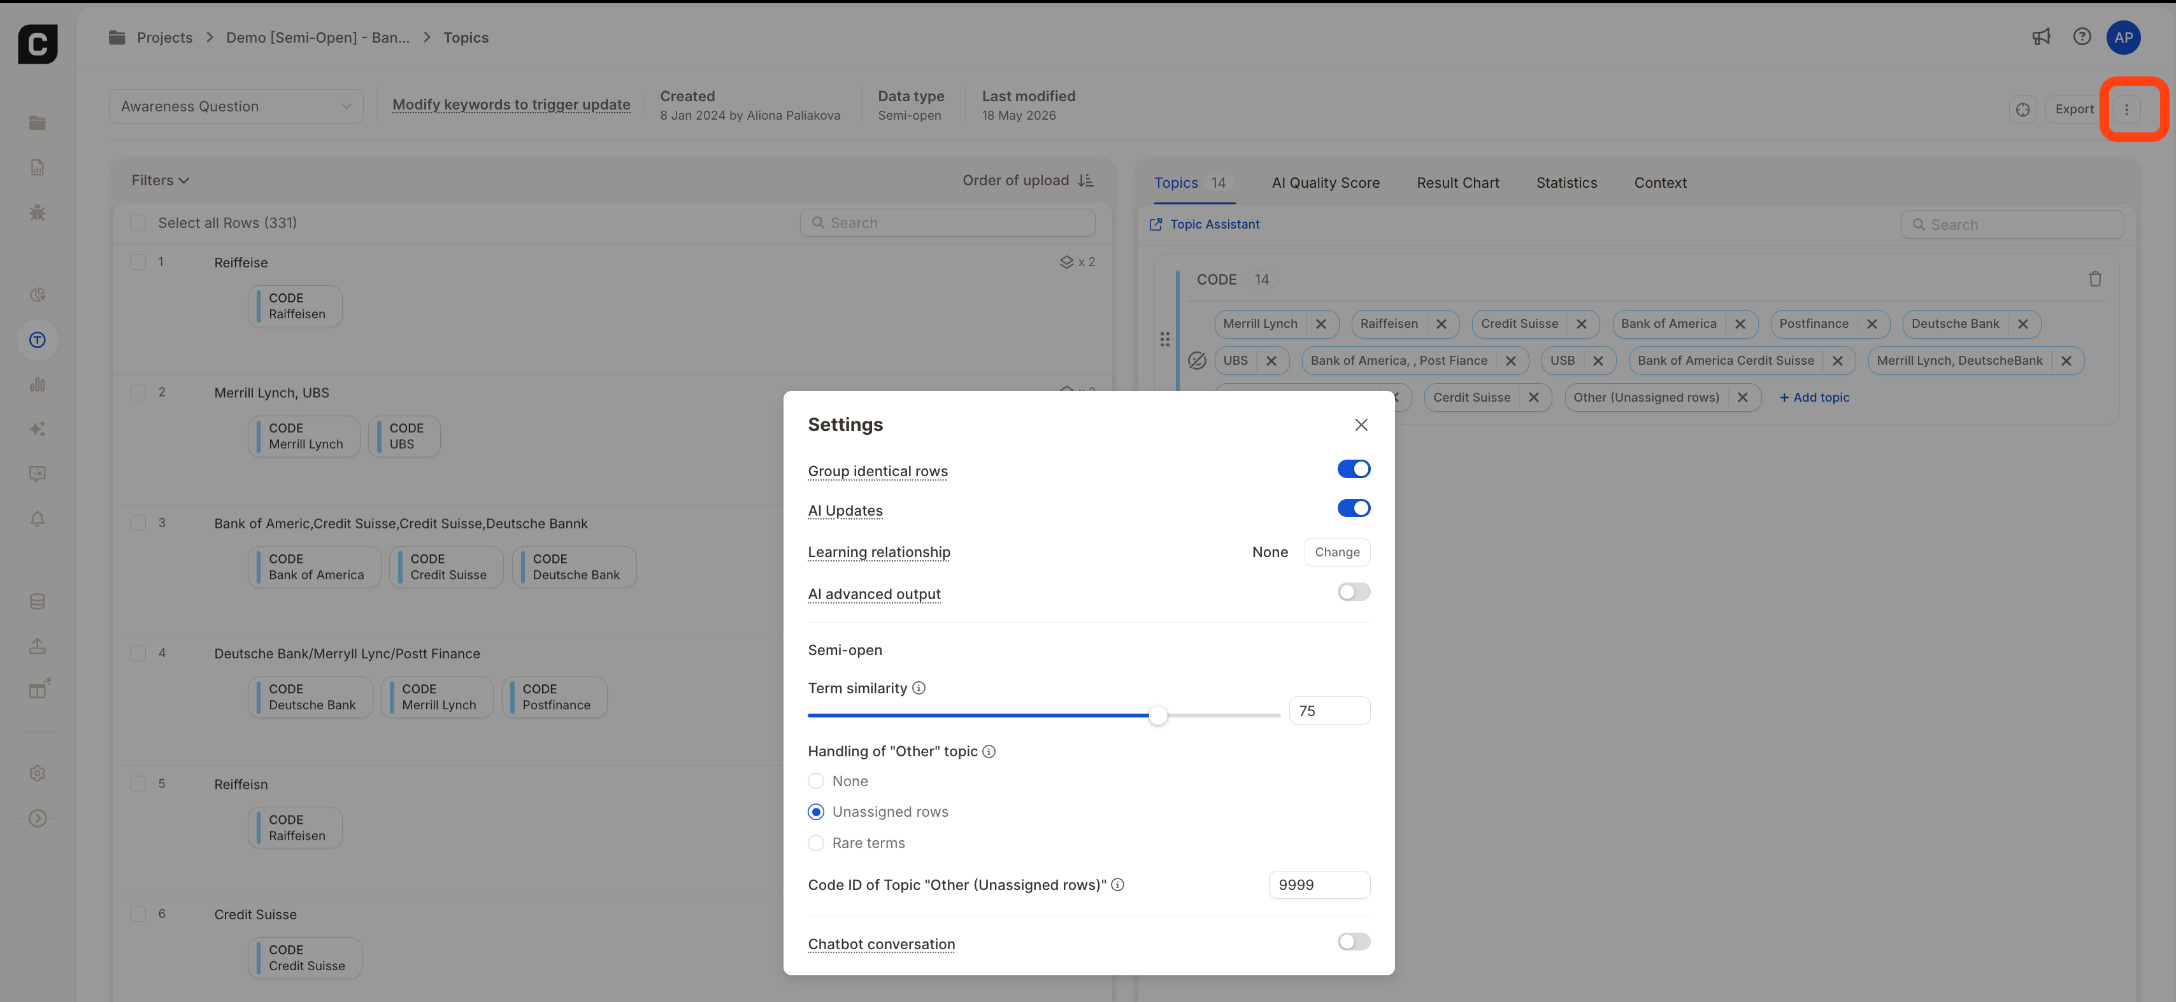Open the bell notifications icon in sidebar
This screenshot has height=1002, width=2176.
[x=37, y=519]
